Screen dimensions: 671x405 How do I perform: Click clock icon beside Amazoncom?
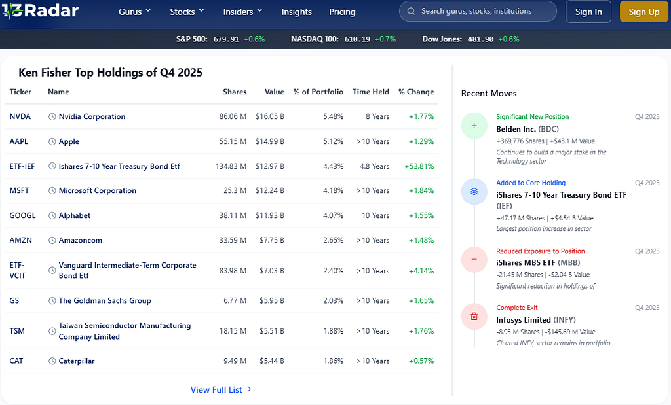pos(52,240)
